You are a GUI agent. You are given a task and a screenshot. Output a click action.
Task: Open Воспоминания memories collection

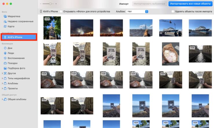coord(16,58)
